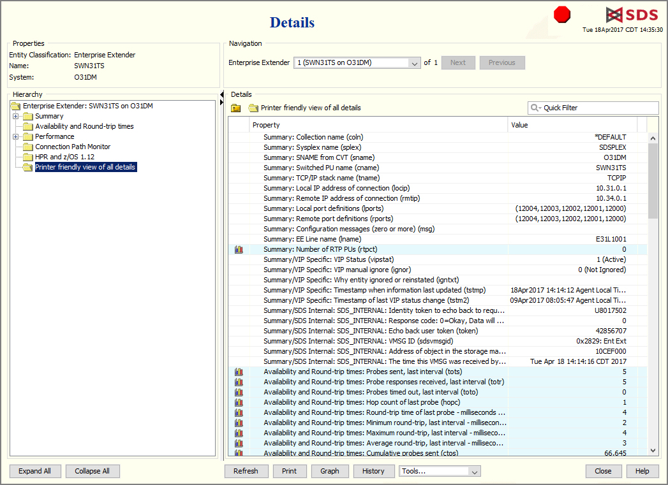Click the selected Printer friendly view folder icon

28,167
